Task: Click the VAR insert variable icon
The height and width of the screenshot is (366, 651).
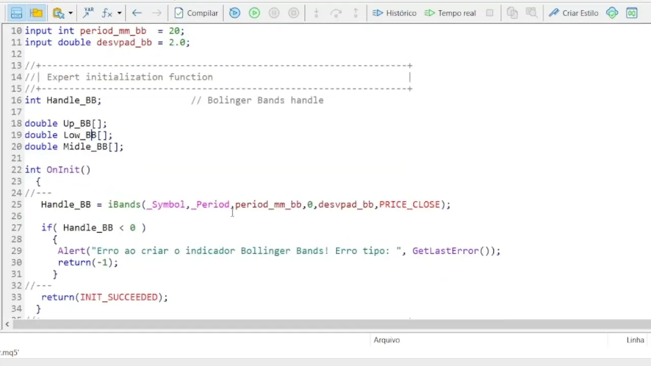Action: (88, 13)
